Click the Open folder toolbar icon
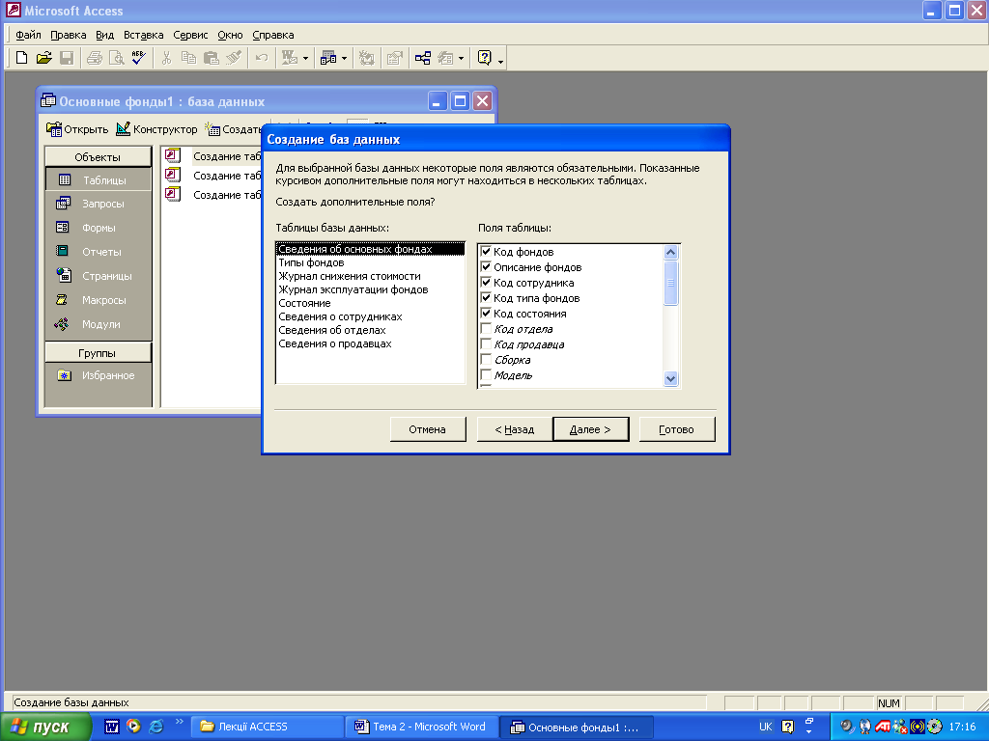The width and height of the screenshot is (989, 741). point(44,58)
